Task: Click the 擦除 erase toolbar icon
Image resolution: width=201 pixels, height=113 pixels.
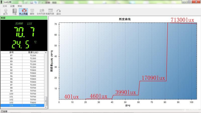Action: click(32, 12)
